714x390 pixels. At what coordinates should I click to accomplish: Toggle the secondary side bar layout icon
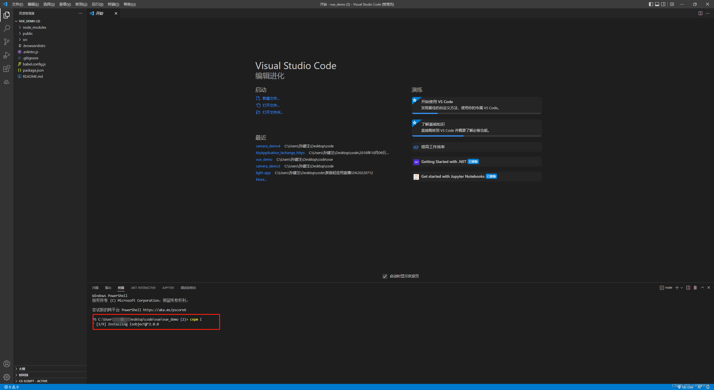664,4
